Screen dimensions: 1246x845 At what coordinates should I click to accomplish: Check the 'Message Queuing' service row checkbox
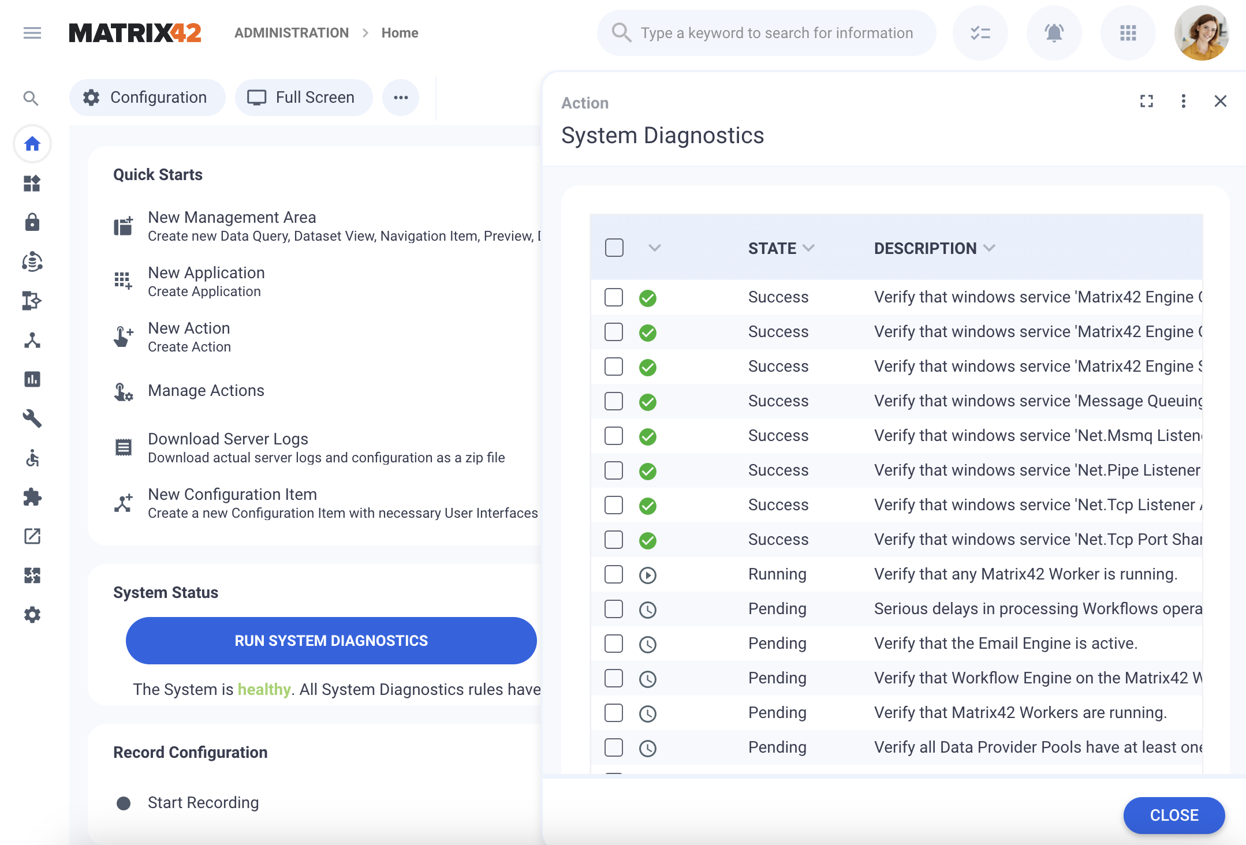pyautogui.click(x=614, y=401)
